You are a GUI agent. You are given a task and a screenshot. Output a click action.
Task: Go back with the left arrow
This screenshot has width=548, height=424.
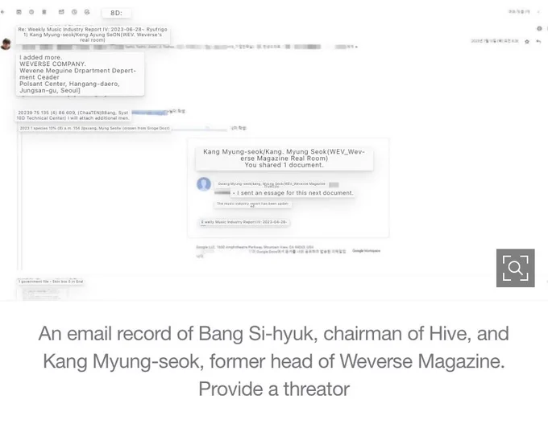point(2,12)
